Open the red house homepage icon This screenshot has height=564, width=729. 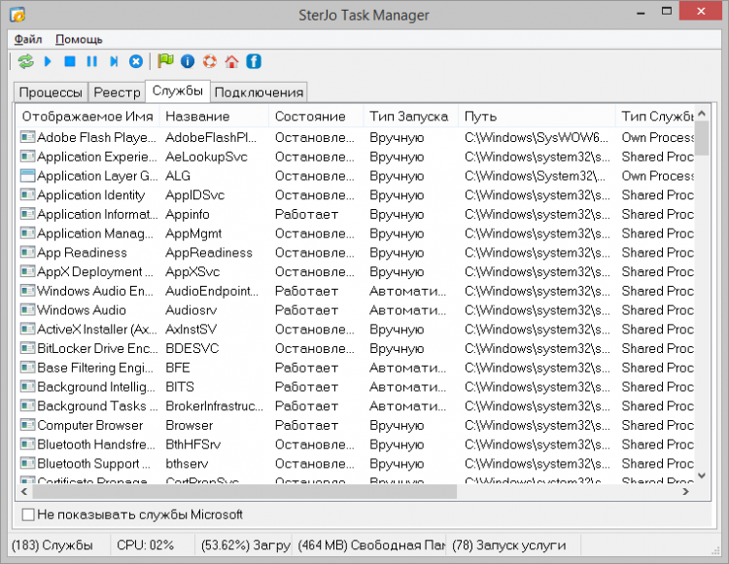pos(231,61)
